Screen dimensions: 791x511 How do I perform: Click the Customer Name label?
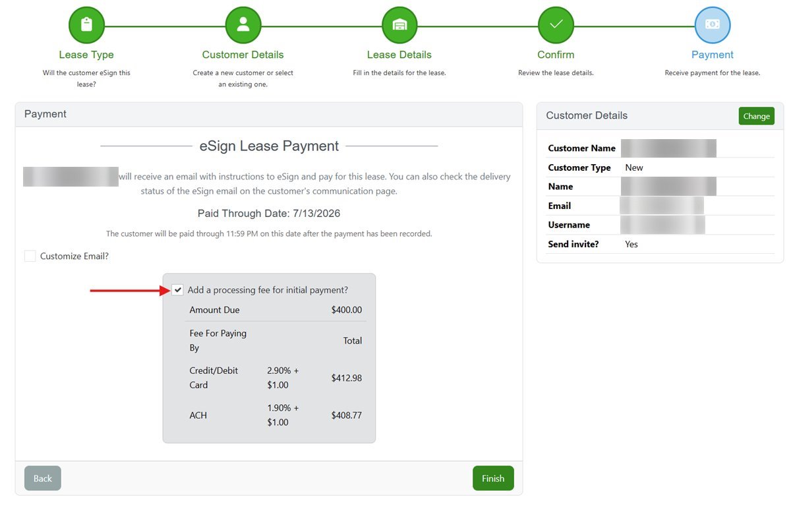pos(582,148)
